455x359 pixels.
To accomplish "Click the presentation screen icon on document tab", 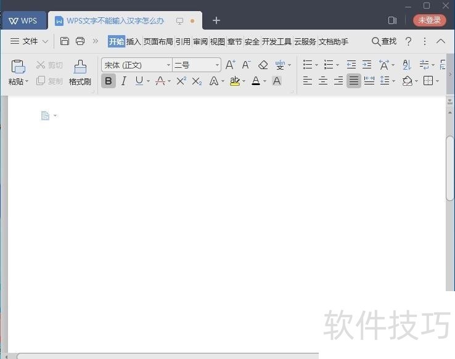I will click(179, 21).
